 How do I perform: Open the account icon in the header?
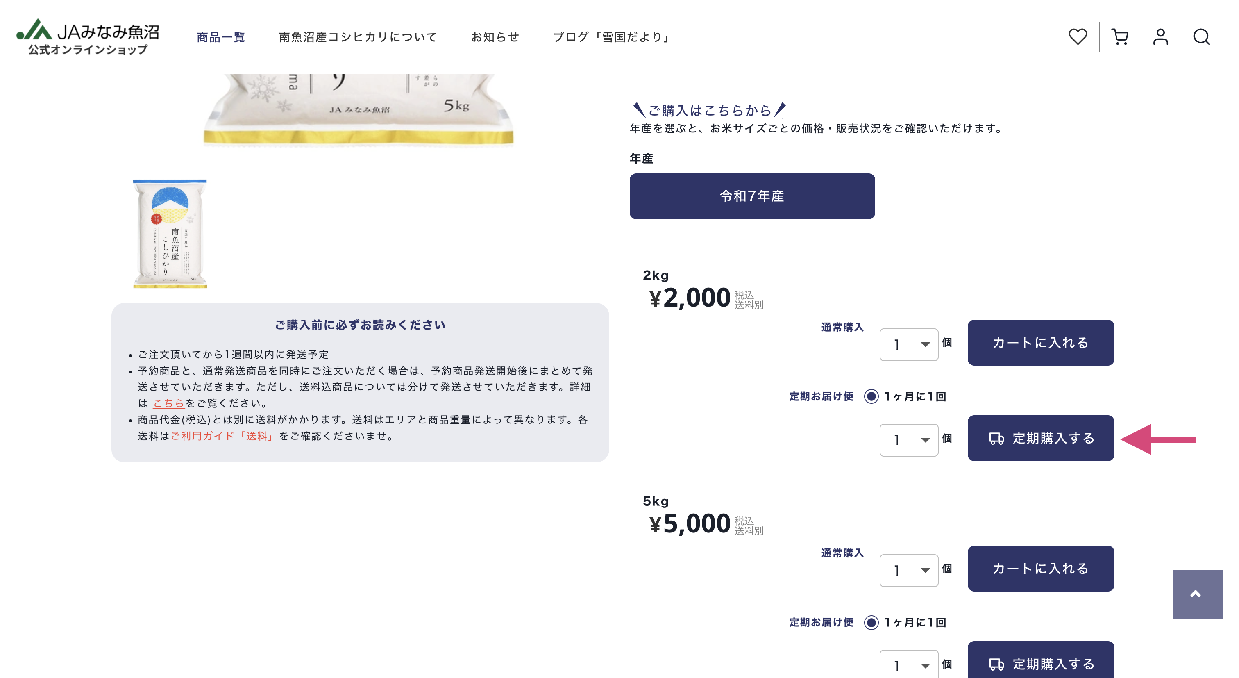[x=1161, y=36]
